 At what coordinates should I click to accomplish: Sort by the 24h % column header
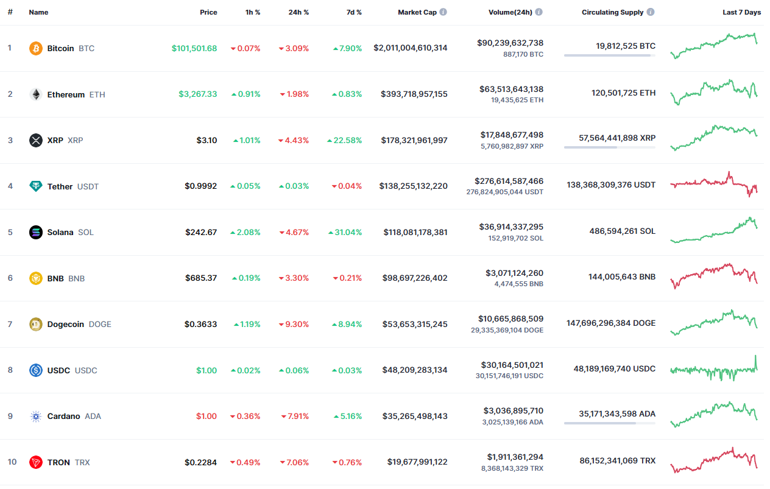pos(298,12)
